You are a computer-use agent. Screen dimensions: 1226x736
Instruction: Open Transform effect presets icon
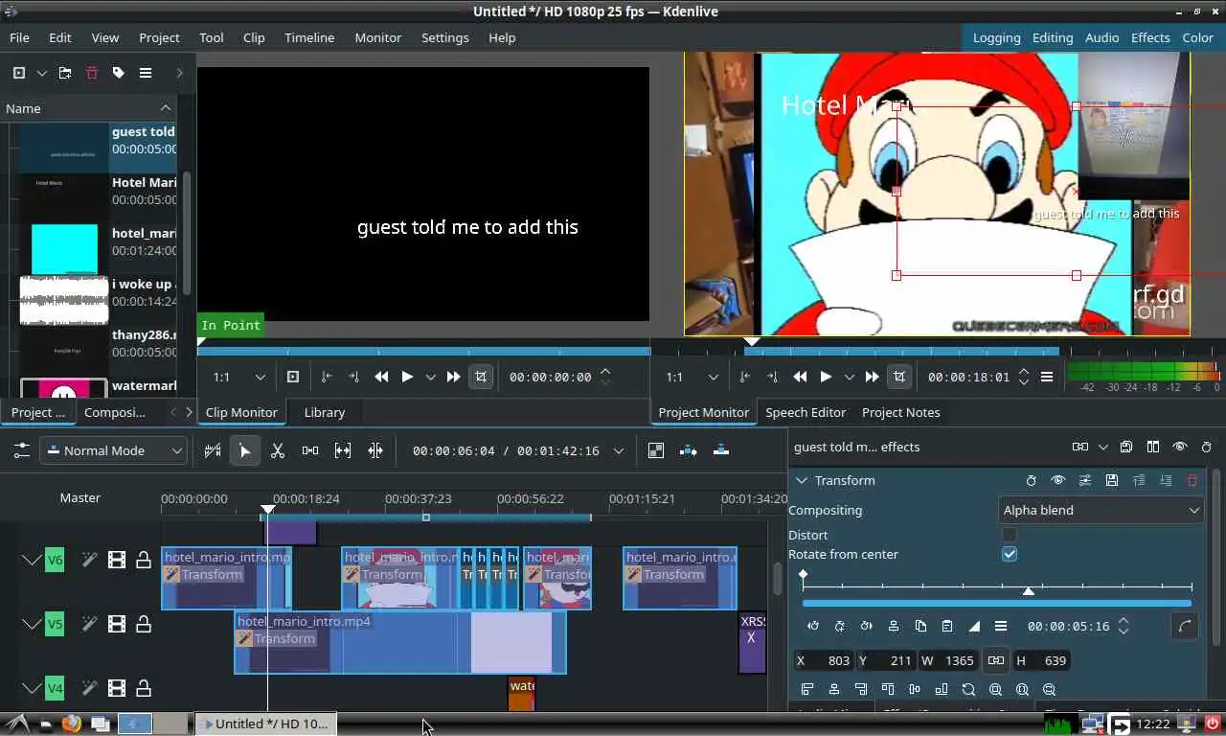[x=1085, y=480]
